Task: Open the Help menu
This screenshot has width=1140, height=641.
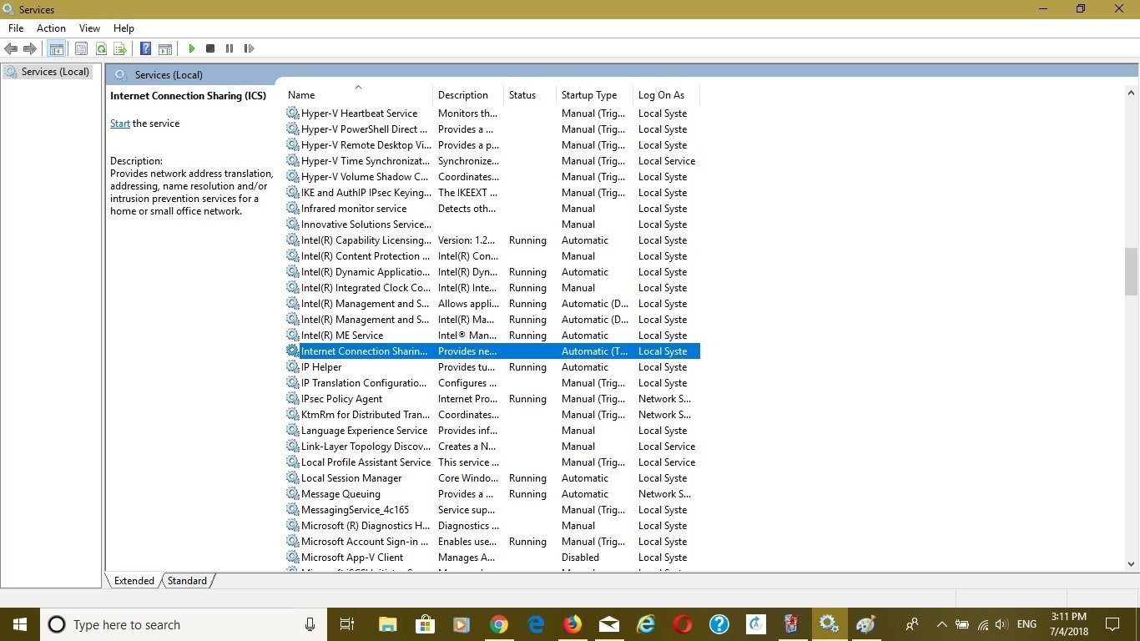Action: coord(124,28)
